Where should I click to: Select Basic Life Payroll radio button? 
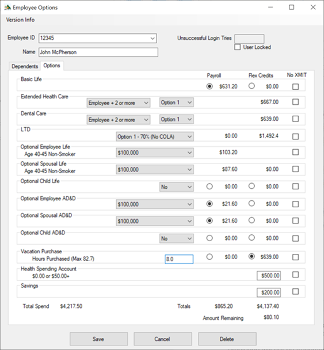(209, 86)
